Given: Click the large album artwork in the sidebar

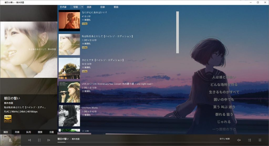Looking at the screenshot, I should click(x=29, y=50).
